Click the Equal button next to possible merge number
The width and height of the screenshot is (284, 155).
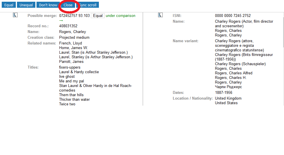point(98,16)
